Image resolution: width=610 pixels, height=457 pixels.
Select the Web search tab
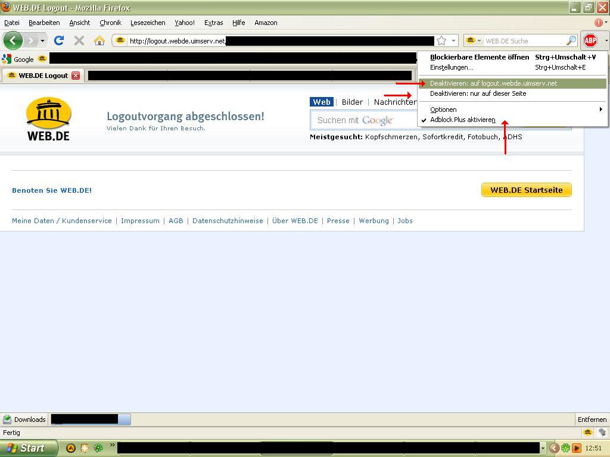(321, 102)
